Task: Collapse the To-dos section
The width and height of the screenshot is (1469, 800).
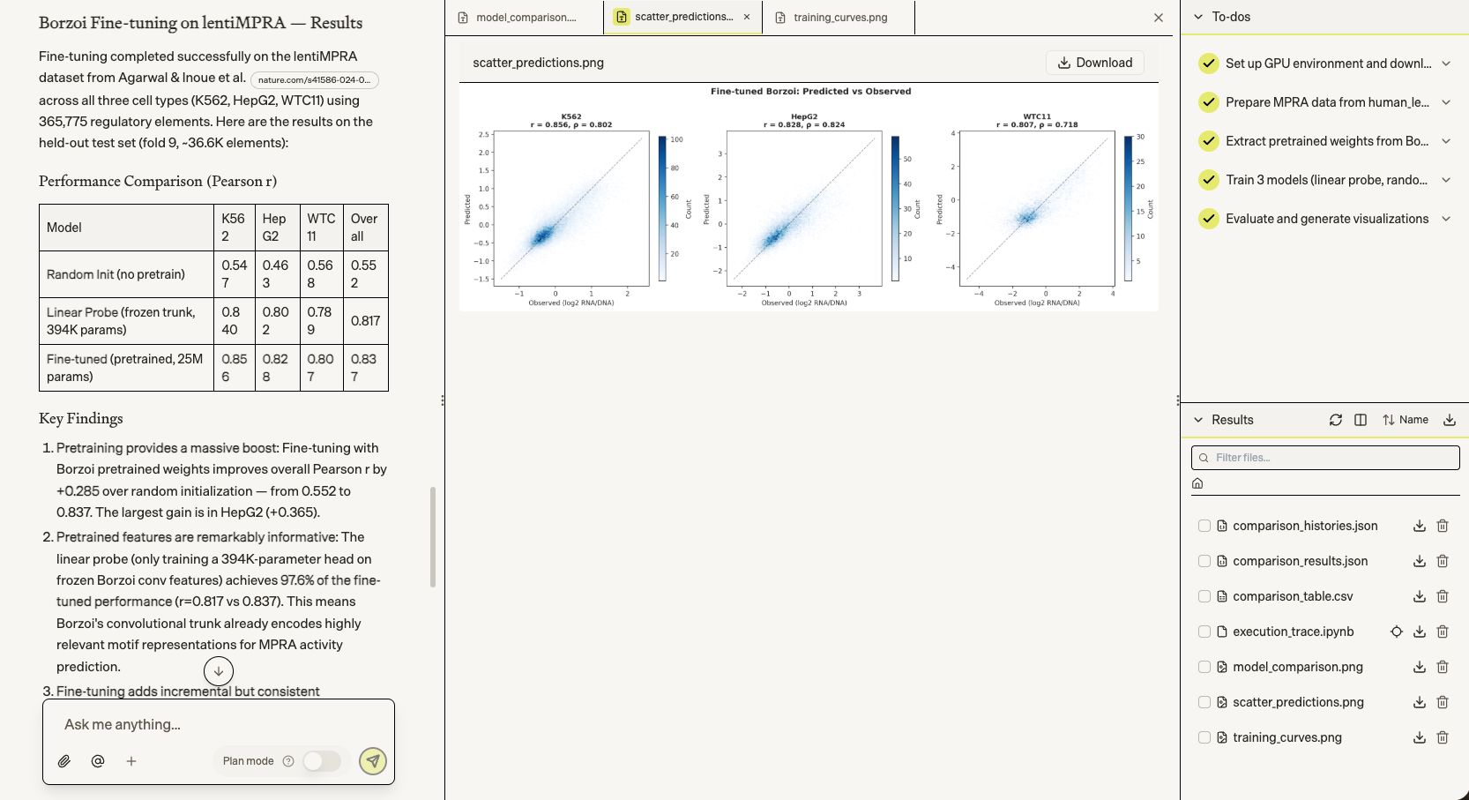Action: coord(1198,17)
